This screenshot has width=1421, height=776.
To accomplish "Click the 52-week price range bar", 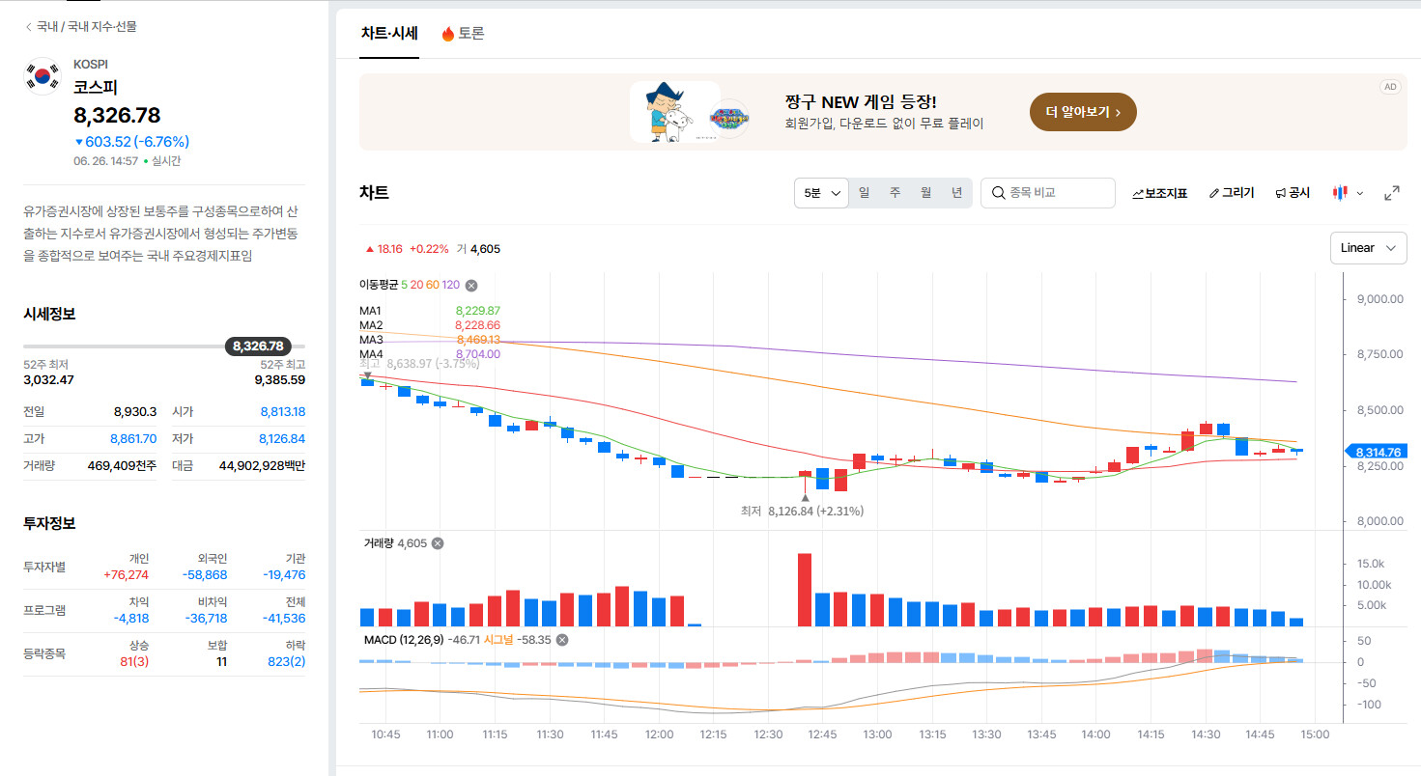I will click(164, 346).
